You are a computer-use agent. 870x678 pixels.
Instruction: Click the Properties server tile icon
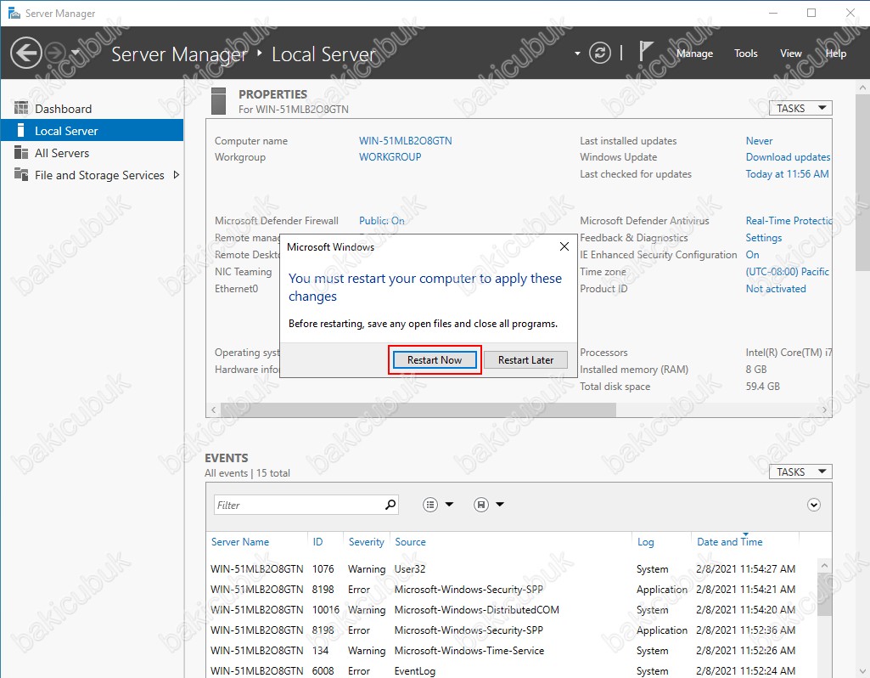click(x=219, y=101)
